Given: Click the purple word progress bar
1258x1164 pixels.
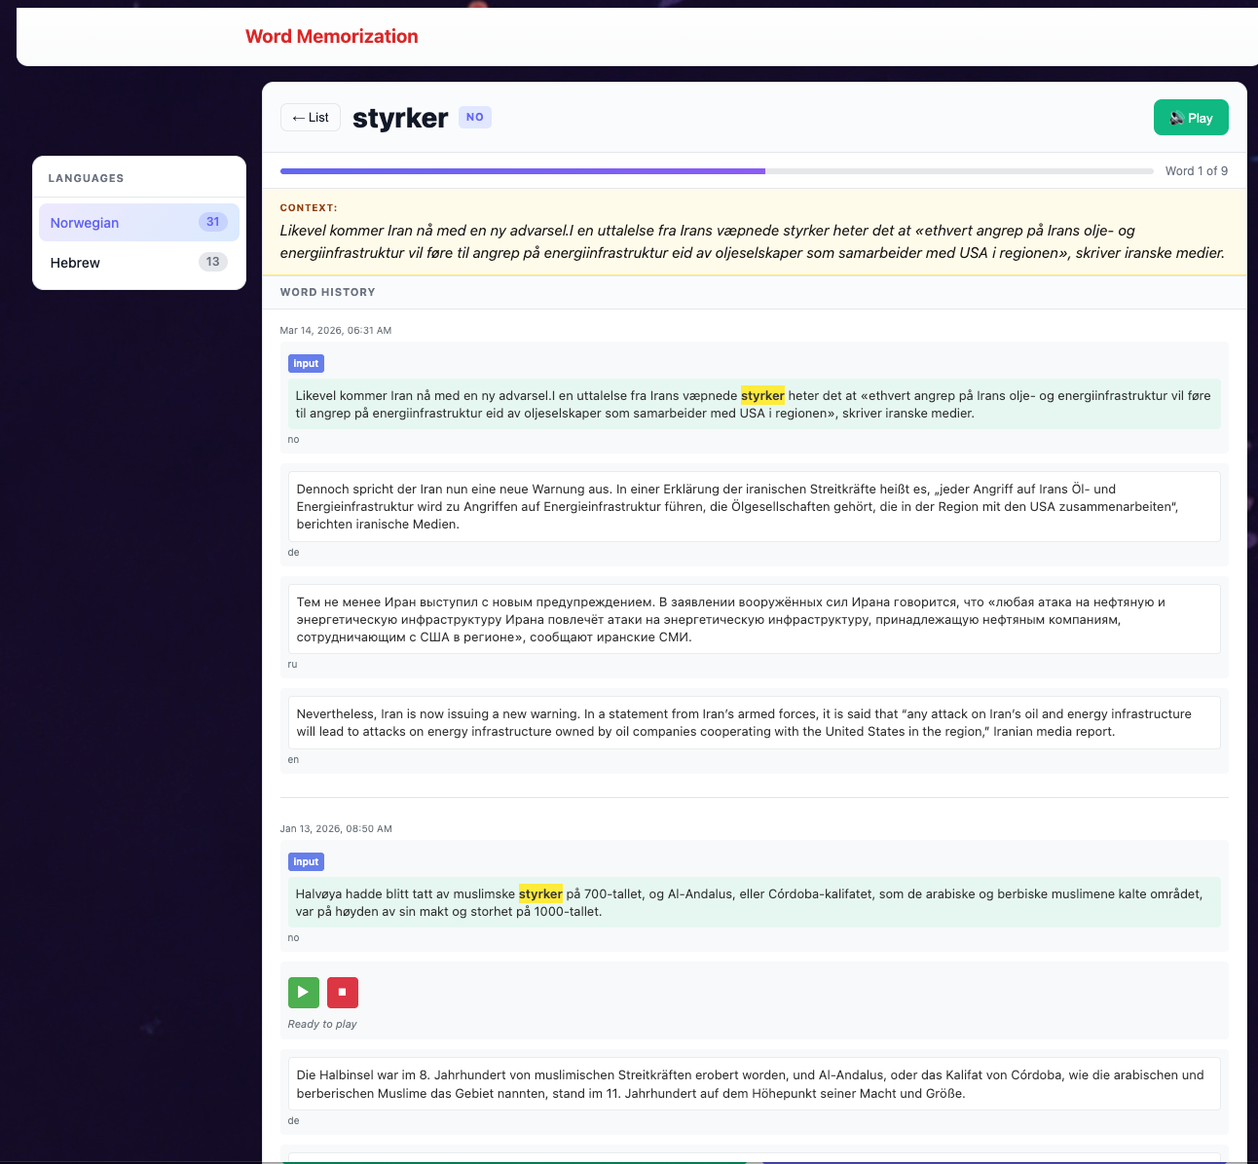Looking at the screenshot, I should point(522,171).
